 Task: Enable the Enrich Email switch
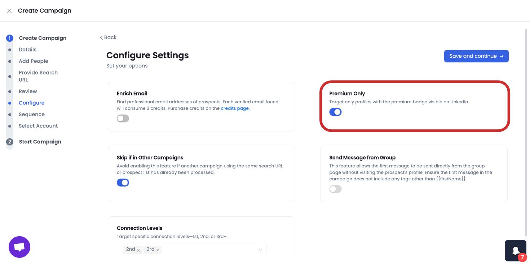(x=123, y=118)
